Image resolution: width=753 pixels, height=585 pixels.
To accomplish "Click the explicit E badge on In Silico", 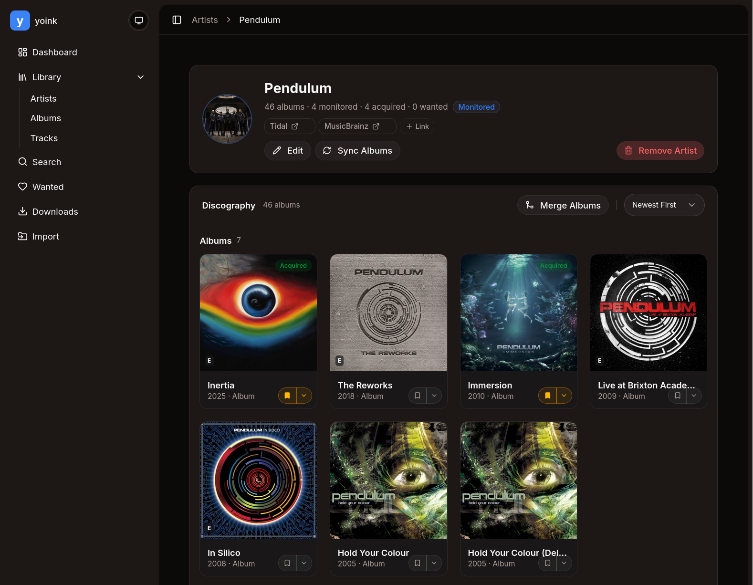I will pyautogui.click(x=209, y=528).
